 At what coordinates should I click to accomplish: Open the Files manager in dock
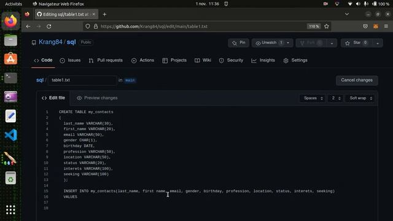10,40
